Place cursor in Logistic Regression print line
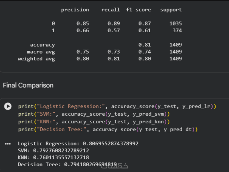 point(114,106)
